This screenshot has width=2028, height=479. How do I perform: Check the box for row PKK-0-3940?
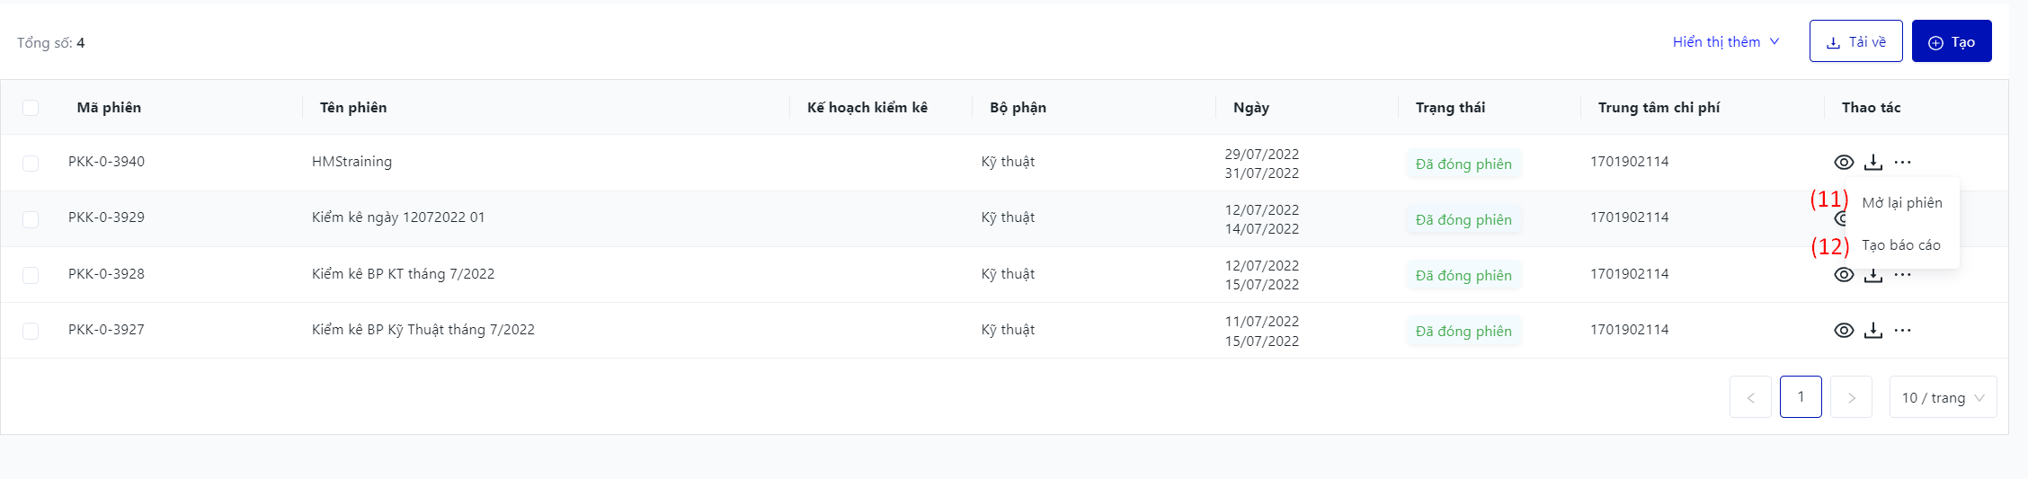pyautogui.click(x=31, y=163)
